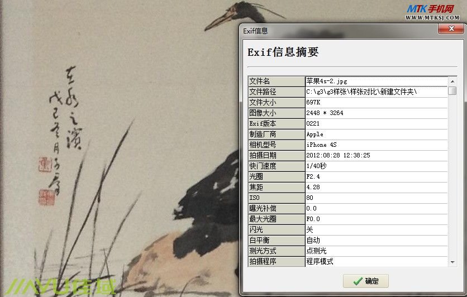This screenshot has height=297, width=467.
Task: Select the 焦距 label cell
Action: point(277,187)
